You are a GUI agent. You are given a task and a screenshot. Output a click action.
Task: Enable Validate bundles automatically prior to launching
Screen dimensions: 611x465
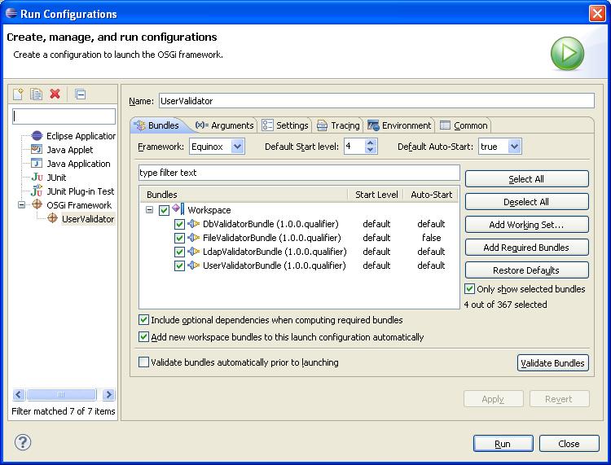pyautogui.click(x=144, y=362)
